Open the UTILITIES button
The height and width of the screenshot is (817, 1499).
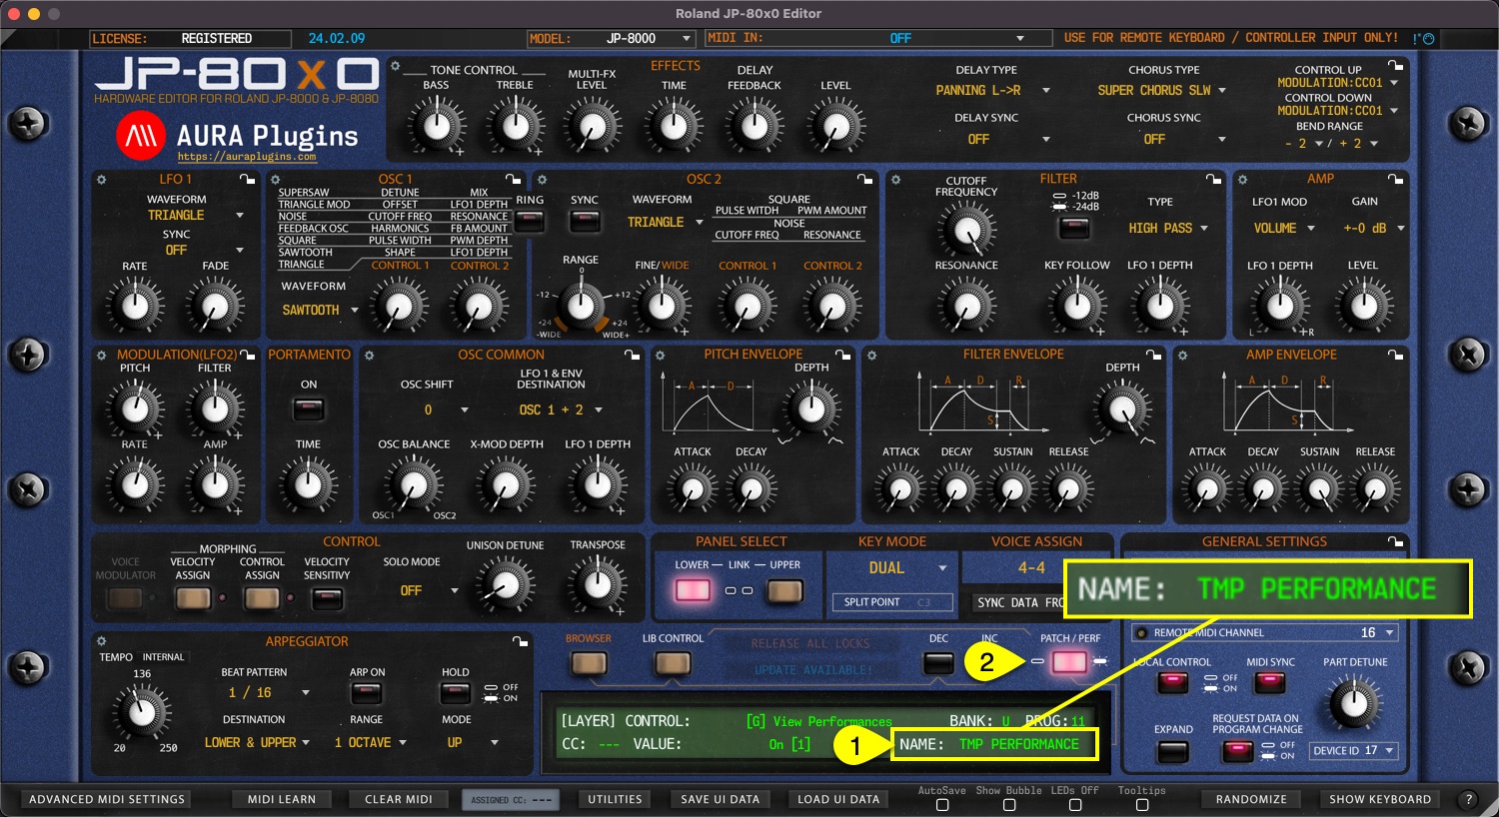[x=615, y=799]
